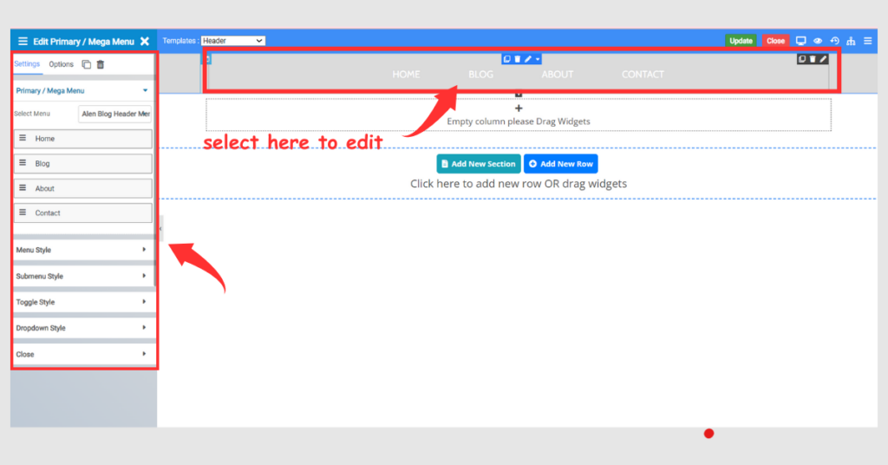Click drag handle of About menu item
Image resolution: width=888 pixels, height=465 pixels.
tap(23, 188)
